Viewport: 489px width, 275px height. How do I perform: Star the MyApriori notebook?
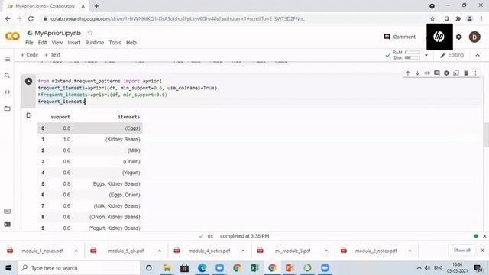(90, 33)
